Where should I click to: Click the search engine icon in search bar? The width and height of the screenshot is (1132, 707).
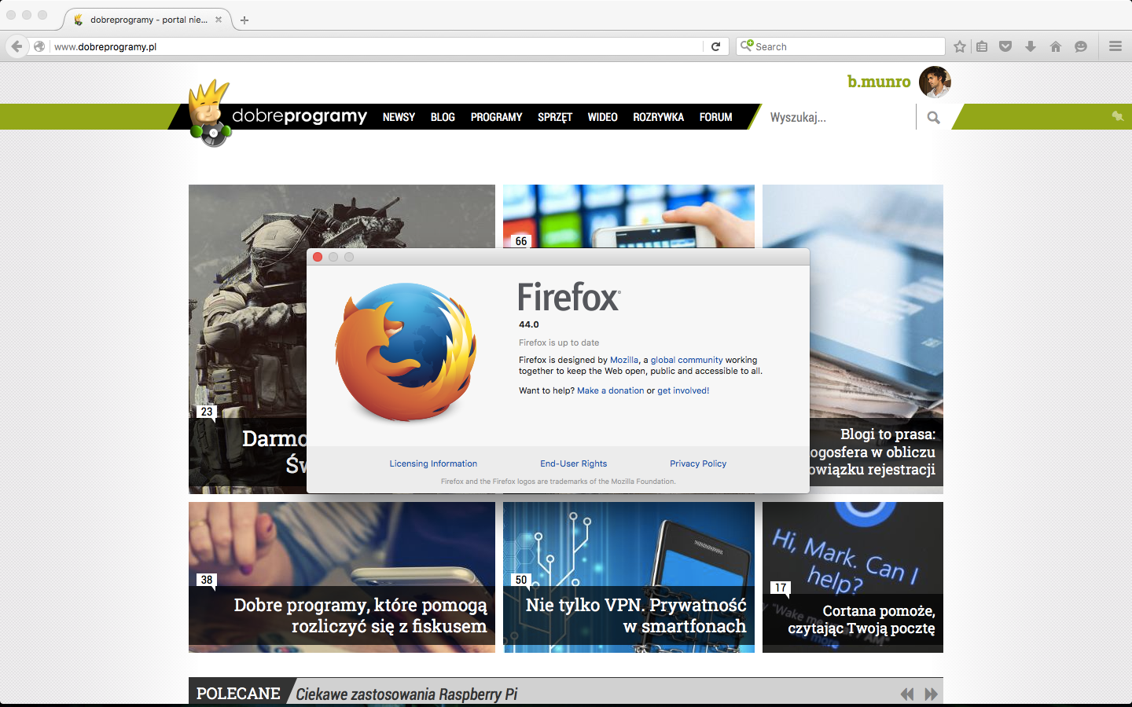(x=747, y=46)
